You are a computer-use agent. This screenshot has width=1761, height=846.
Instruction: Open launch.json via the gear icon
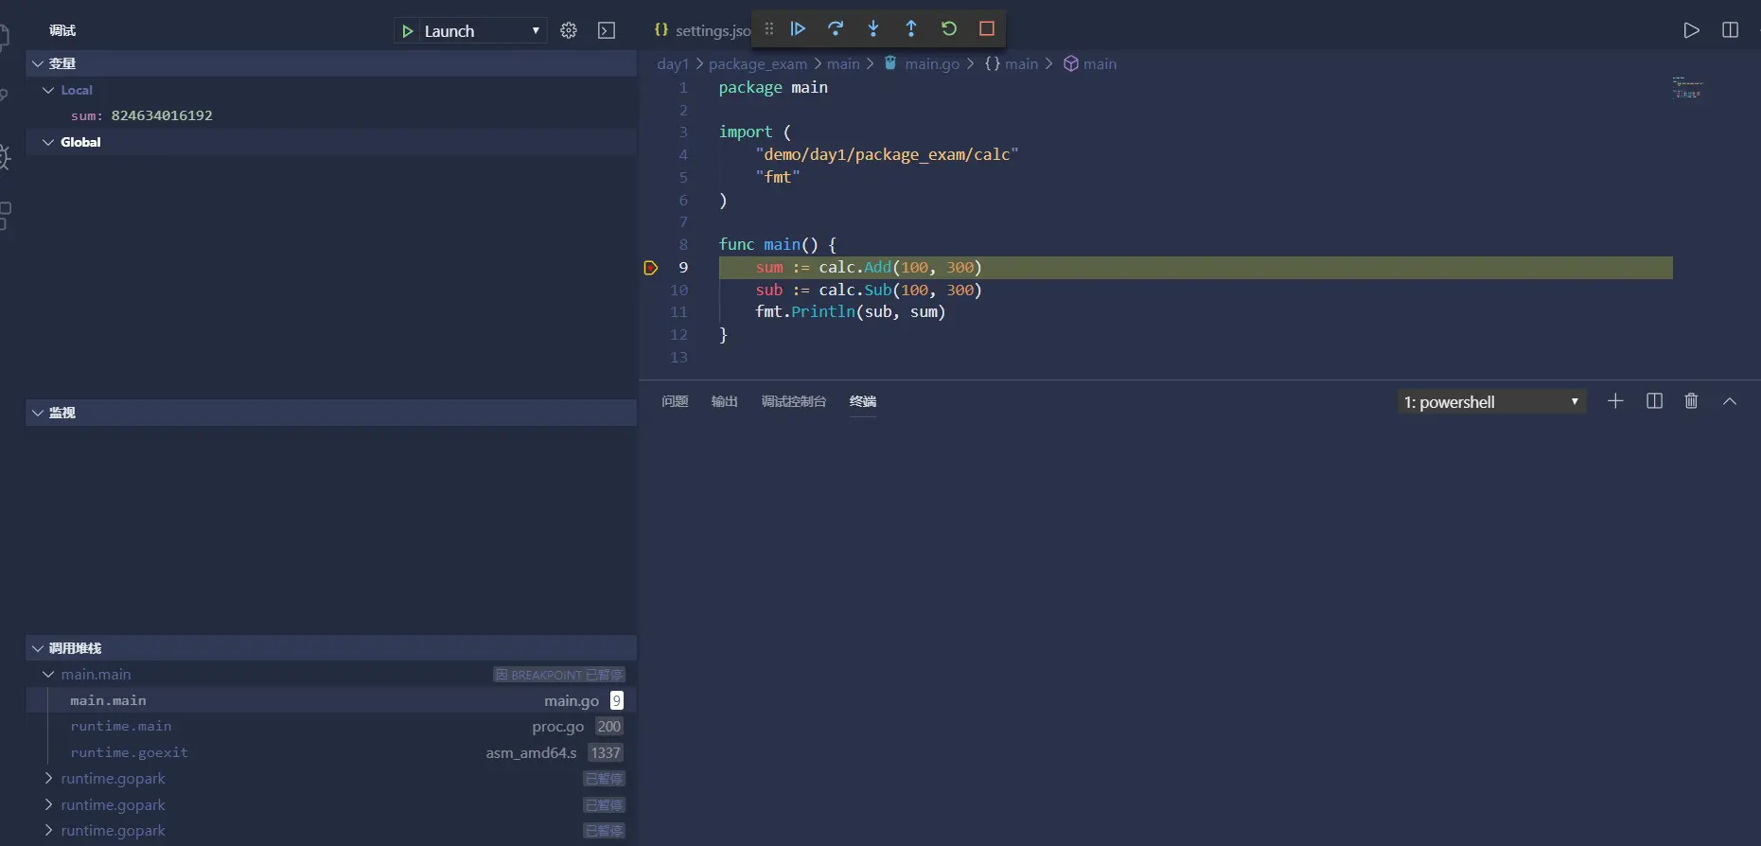(569, 31)
